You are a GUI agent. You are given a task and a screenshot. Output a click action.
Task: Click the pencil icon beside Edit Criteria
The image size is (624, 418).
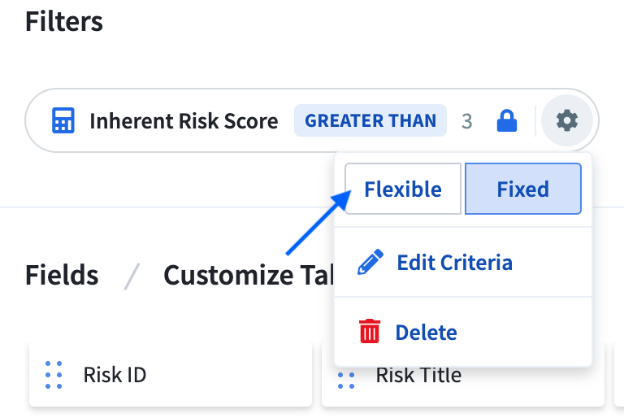pos(370,263)
